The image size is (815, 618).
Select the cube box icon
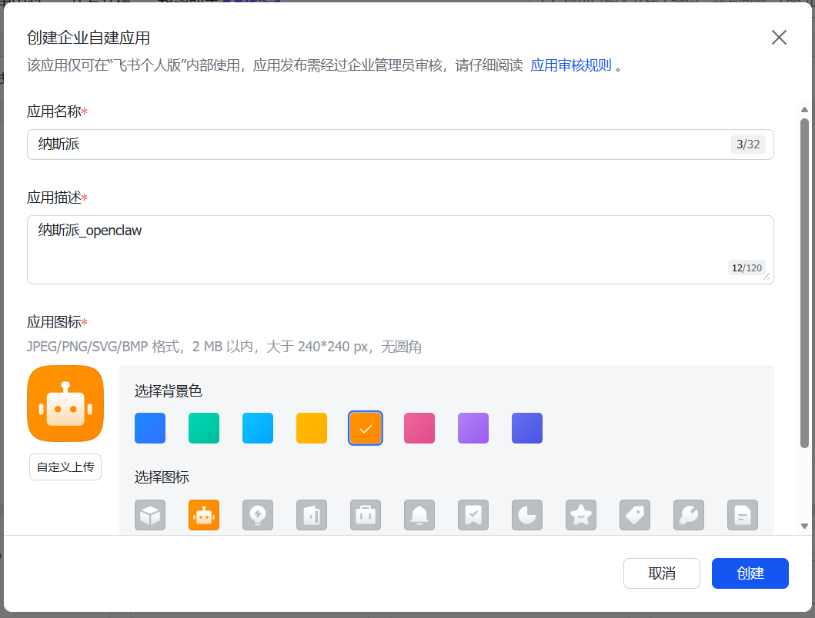click(150, 515)
